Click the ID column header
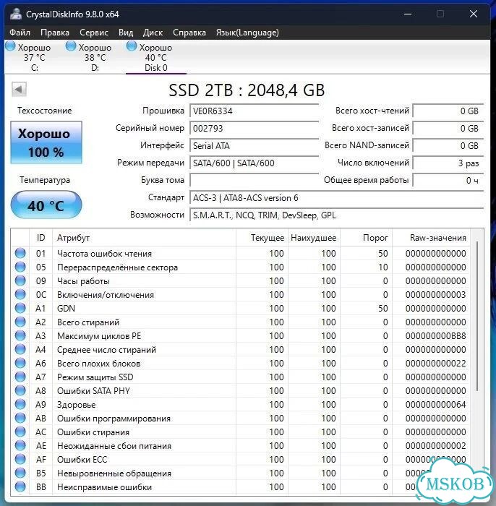 [41, 238]
